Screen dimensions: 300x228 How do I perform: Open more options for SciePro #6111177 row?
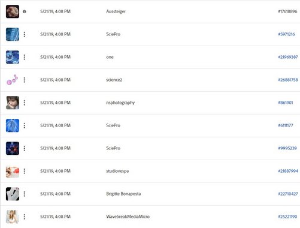[x=25, y=125]
